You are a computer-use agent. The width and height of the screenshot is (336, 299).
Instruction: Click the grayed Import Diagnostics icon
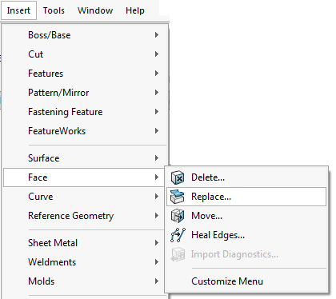coord(178,254)
